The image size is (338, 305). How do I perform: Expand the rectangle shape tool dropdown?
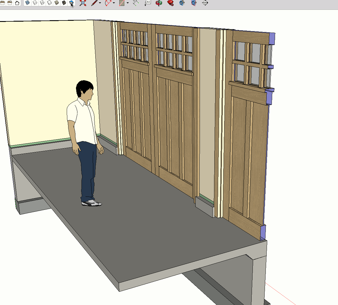click(128, 3)
